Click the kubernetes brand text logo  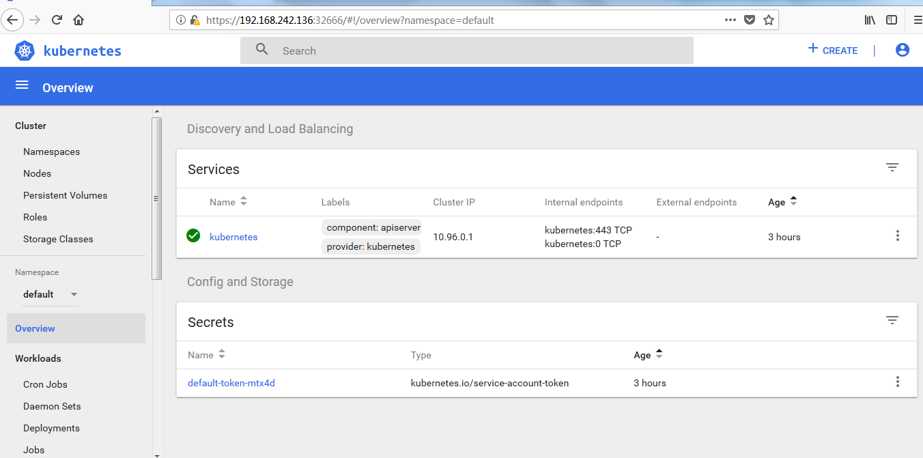pos(82,51)
